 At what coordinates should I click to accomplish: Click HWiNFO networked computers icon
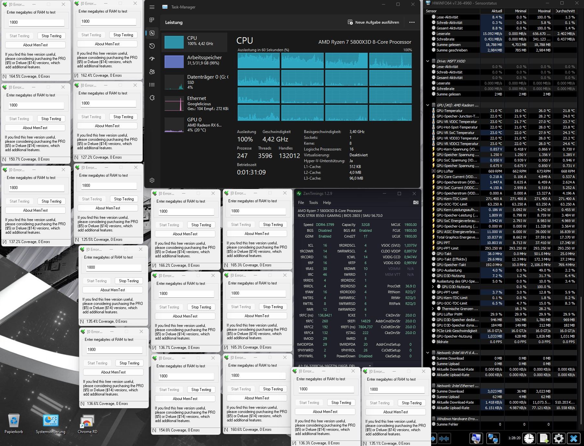(493, 439)
